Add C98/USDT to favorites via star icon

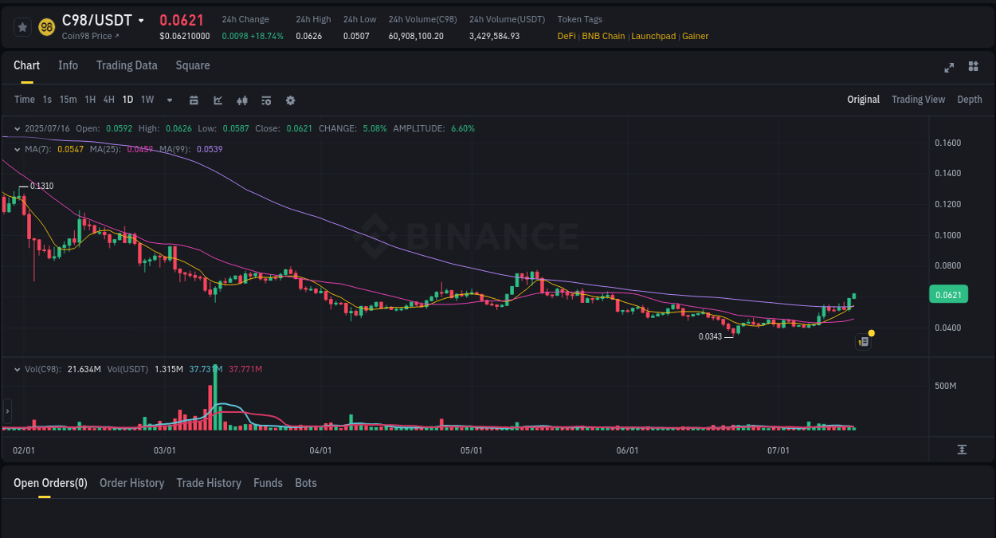[22, 26]
